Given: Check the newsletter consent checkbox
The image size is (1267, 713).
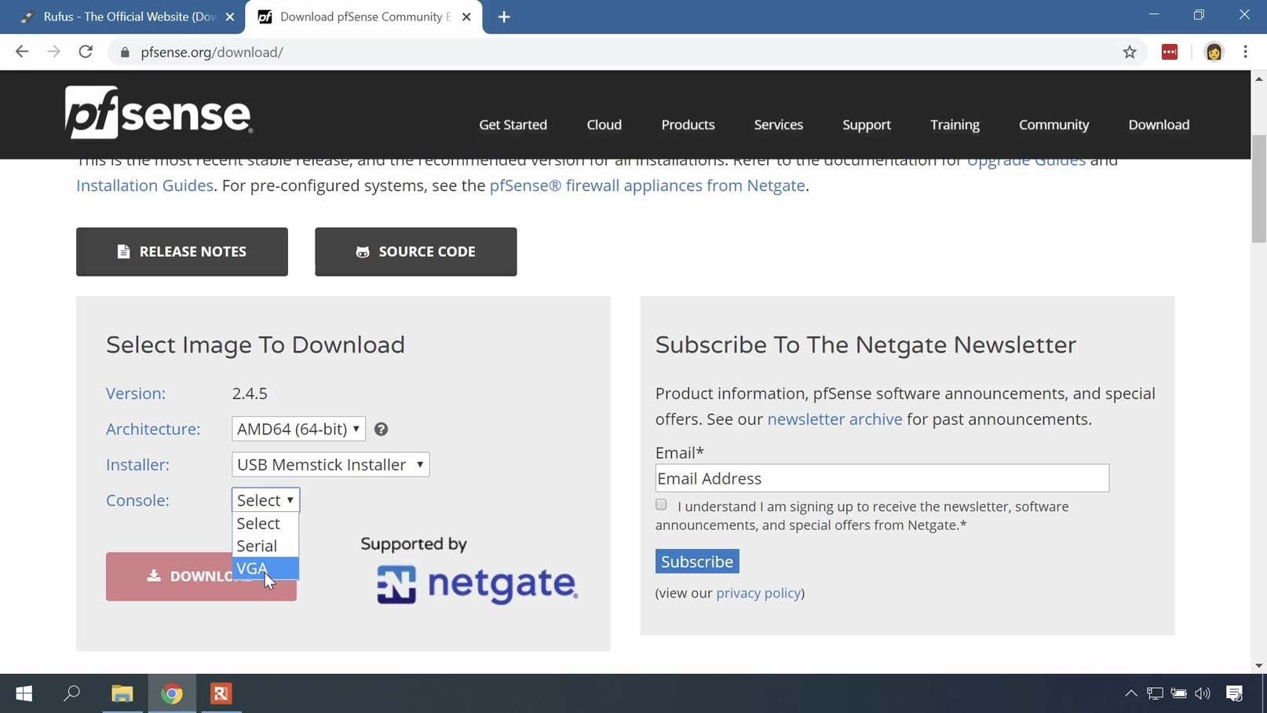Looking at the screenshot, I should coord(661,505).
